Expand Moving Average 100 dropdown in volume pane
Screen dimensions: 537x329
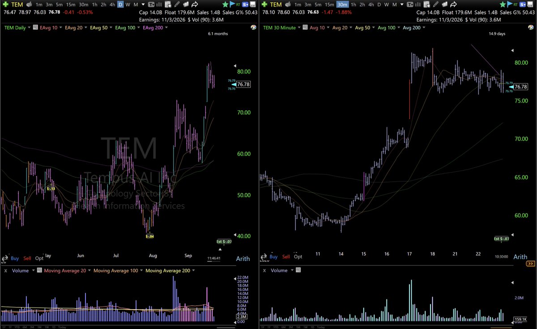141,270
